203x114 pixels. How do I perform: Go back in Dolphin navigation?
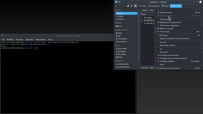click(x=116, y=6)
